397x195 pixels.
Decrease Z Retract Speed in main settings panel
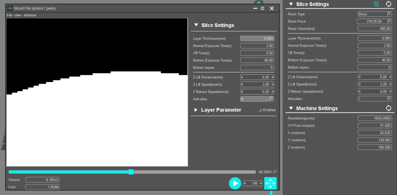[360, 92]
